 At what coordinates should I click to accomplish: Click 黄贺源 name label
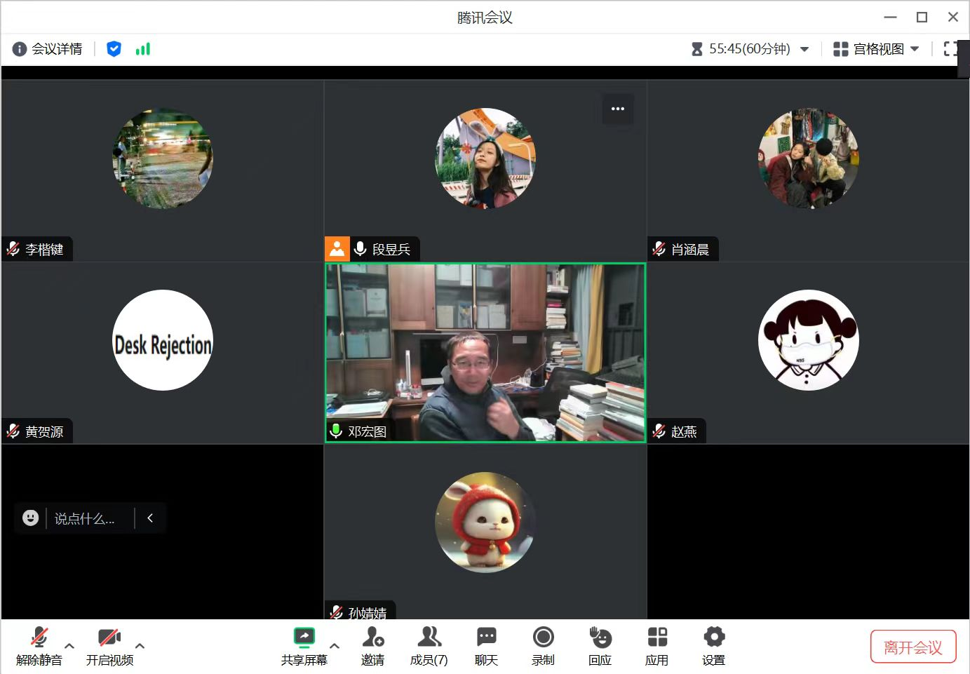point(44,431)
